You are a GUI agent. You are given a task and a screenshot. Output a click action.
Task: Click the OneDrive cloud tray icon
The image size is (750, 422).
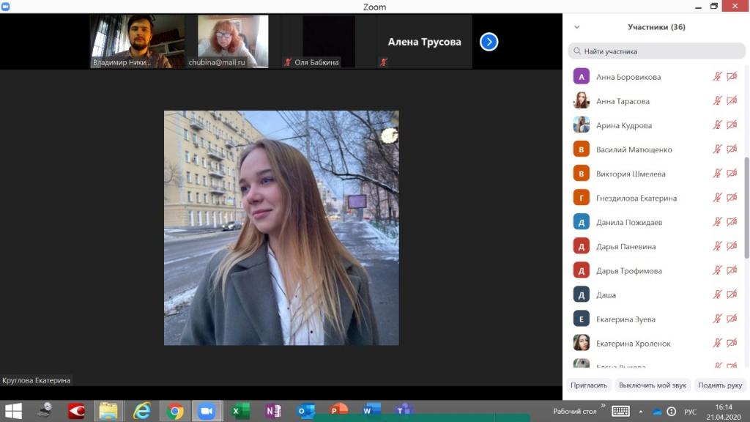(658, 412)
